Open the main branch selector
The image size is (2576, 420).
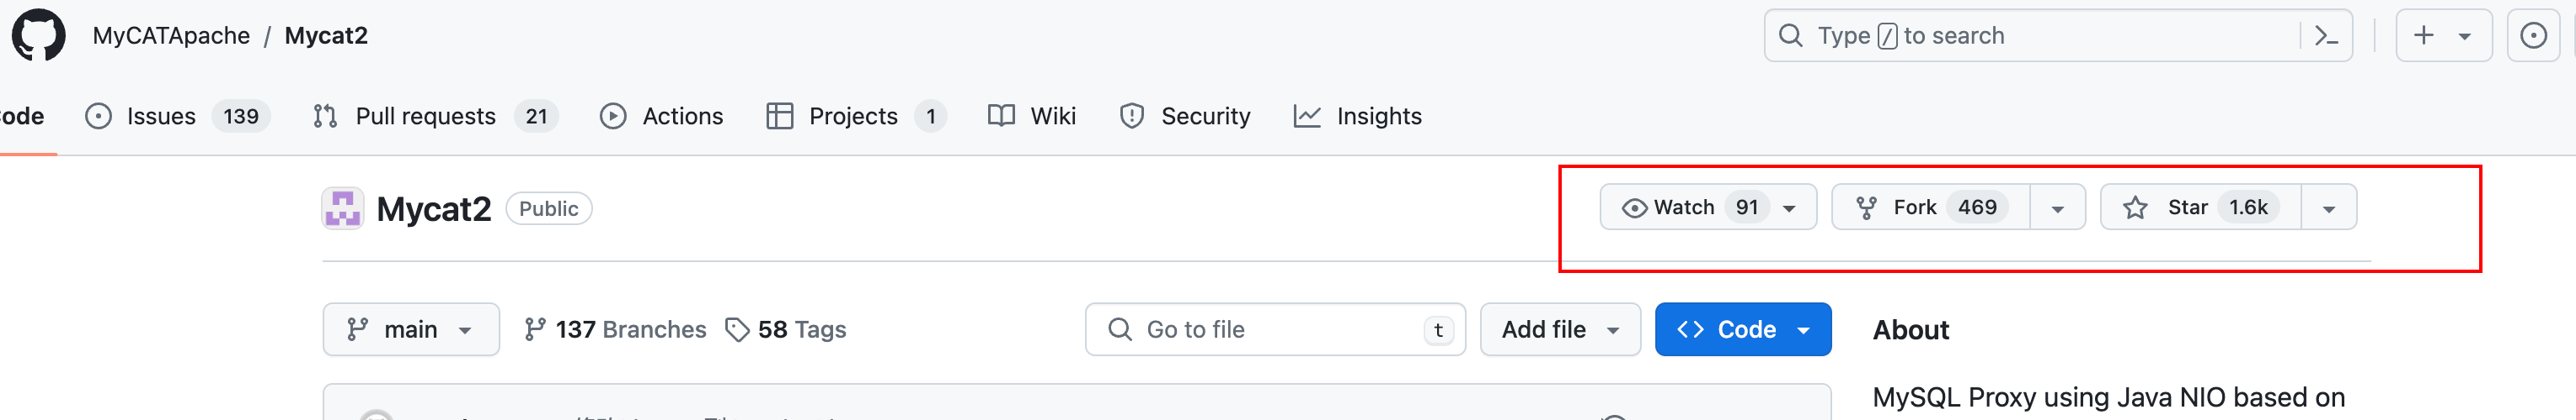coord(411,329)
